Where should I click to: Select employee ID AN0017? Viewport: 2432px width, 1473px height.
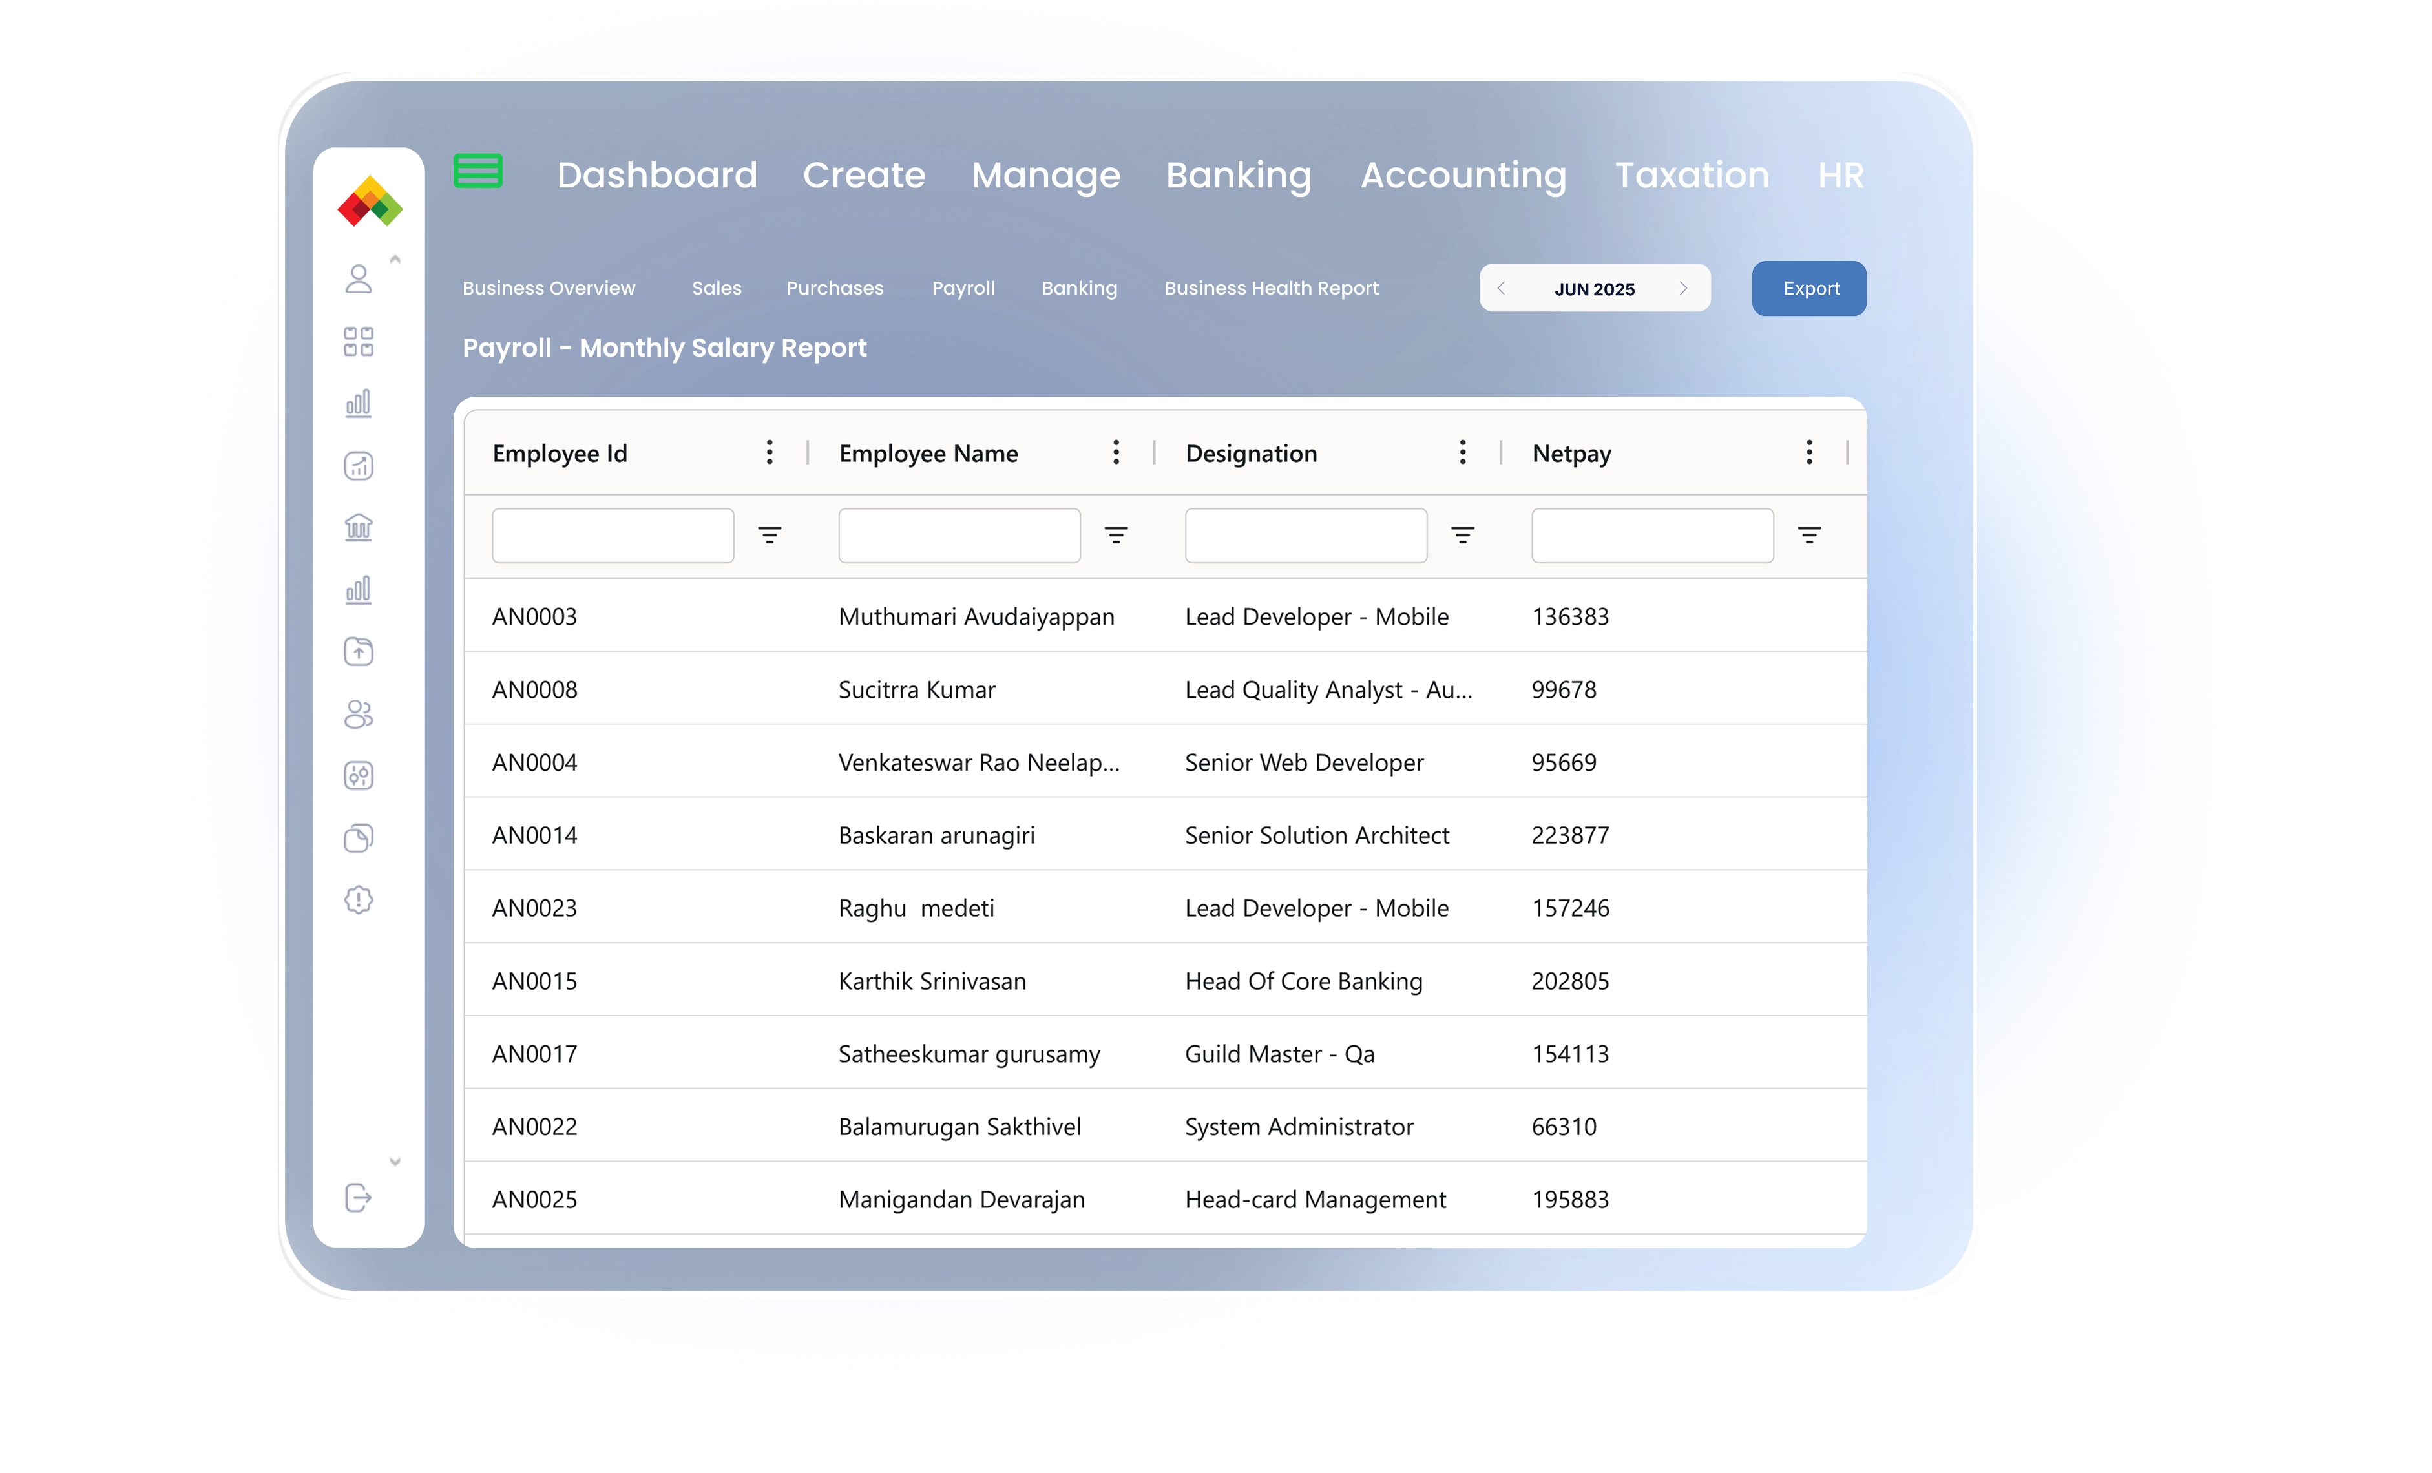tap(535, 1054)
